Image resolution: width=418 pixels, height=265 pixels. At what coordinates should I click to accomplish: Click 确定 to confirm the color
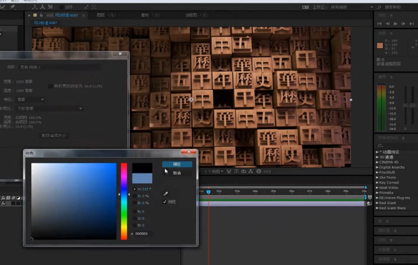point(177,164)
